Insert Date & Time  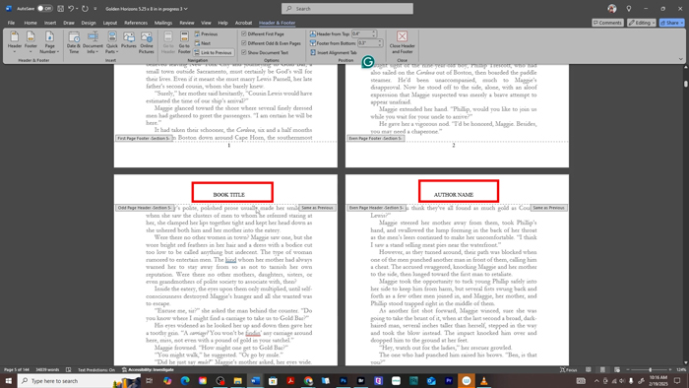point(74,42)
